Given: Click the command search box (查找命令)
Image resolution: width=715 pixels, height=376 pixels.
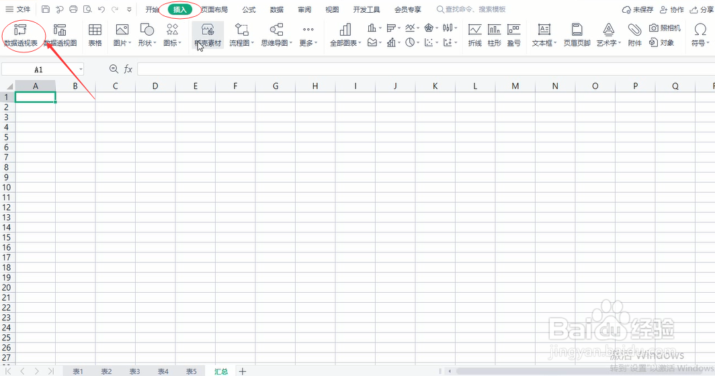Looking at the screenshot, I should tap(472, 9).
